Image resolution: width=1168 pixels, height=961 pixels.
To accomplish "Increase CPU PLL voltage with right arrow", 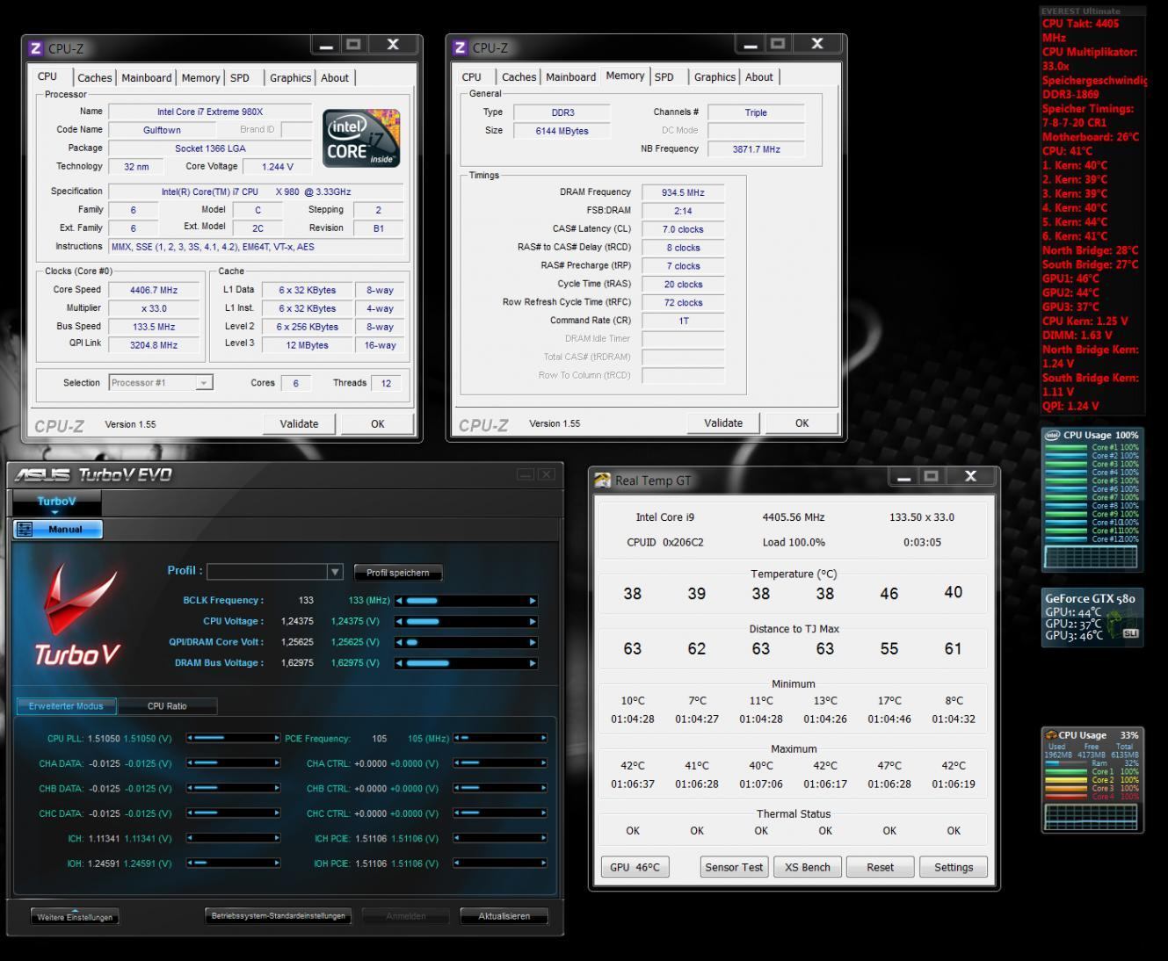I will coord(277,739).
